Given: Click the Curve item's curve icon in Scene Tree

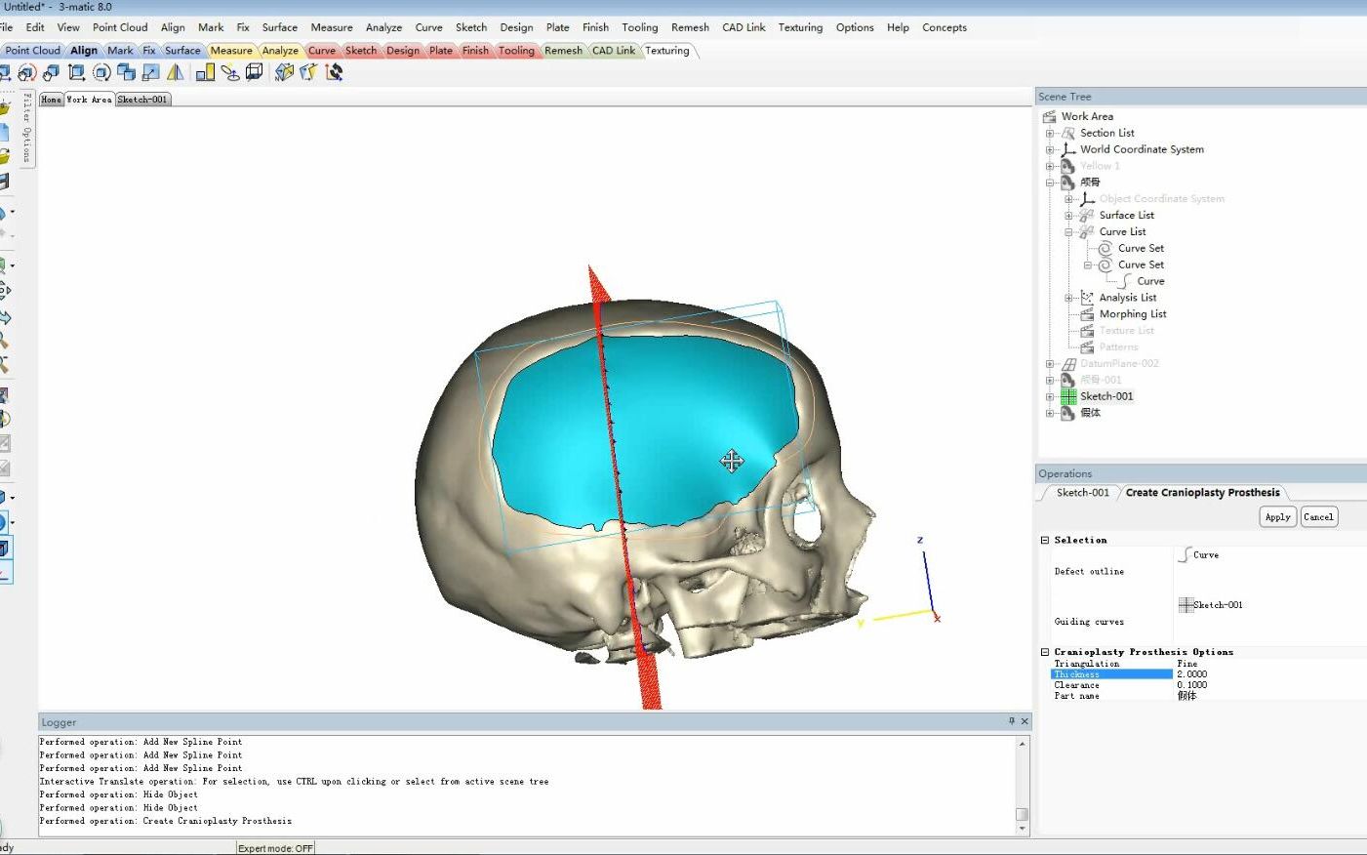Looking at the screenshot, I should (x=1126, y=281).
